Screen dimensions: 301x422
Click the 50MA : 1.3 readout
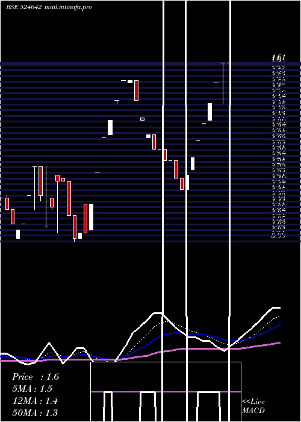click(x=35, y=412)
